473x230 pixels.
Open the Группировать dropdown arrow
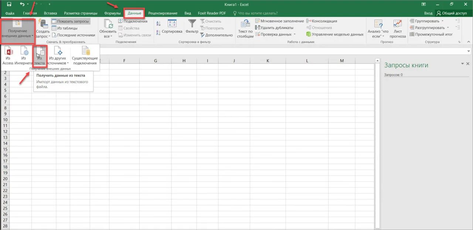[443, 21]
